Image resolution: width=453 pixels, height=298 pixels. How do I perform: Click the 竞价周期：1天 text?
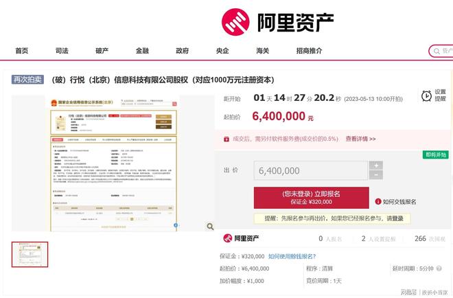coord(324,281)
